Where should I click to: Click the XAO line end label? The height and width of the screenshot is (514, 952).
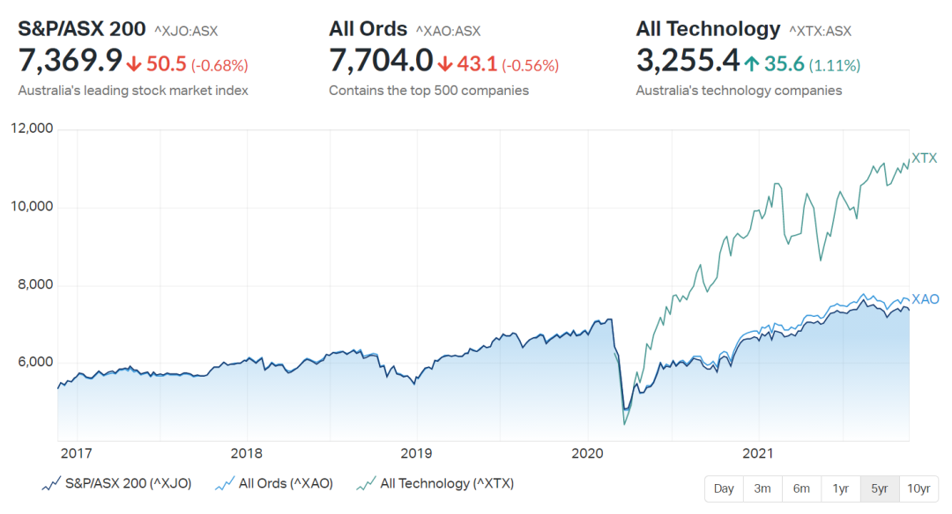coord(926,299)
